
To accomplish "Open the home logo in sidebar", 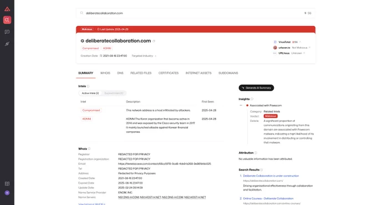I will click(7, 9).
